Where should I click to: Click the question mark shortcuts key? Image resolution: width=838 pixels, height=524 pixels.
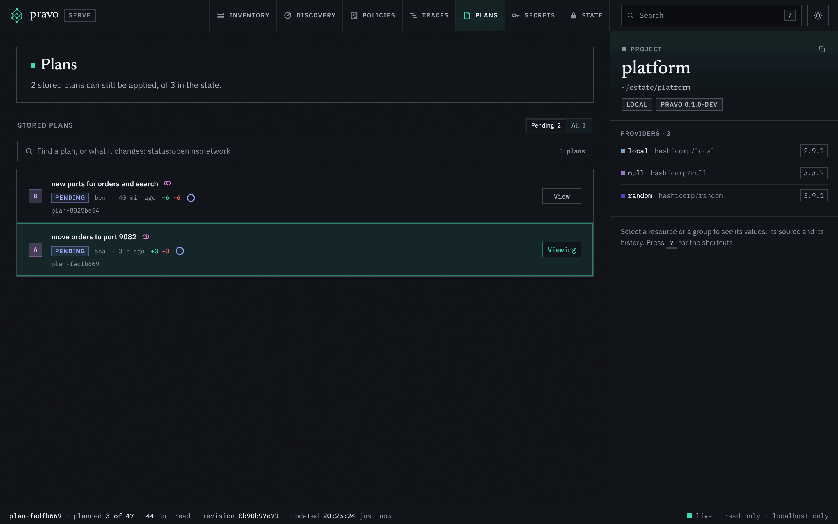coord(672,243)
